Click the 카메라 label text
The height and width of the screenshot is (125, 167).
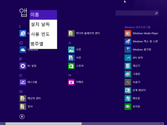pos(80,82)
